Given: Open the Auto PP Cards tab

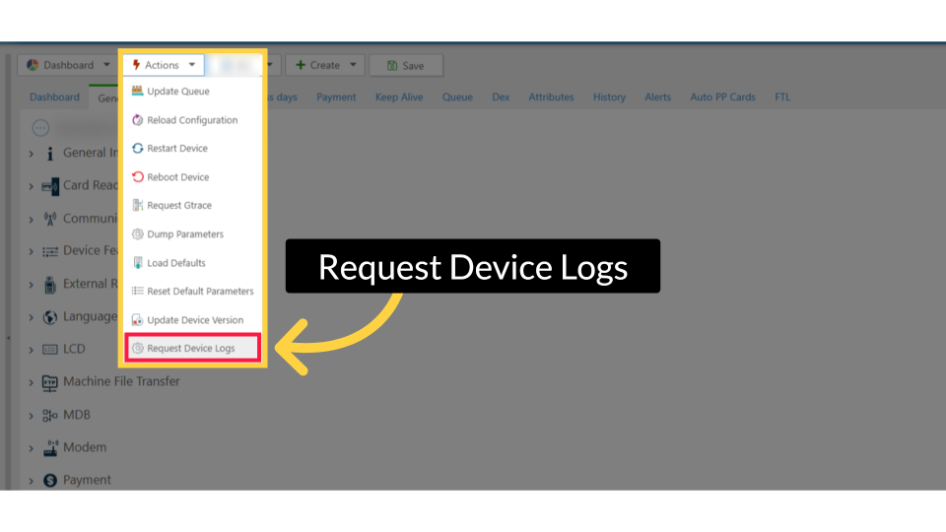Looking at the screenshot, I should pyautogui.click(x=722, y=98).
